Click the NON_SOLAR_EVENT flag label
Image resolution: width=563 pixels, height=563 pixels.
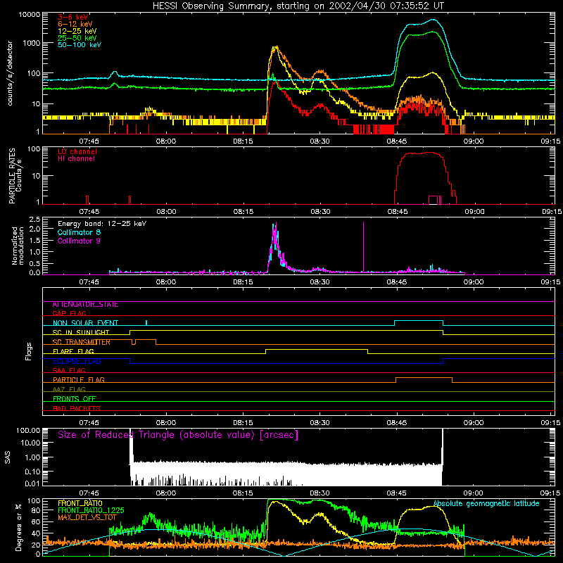[85, 323]
